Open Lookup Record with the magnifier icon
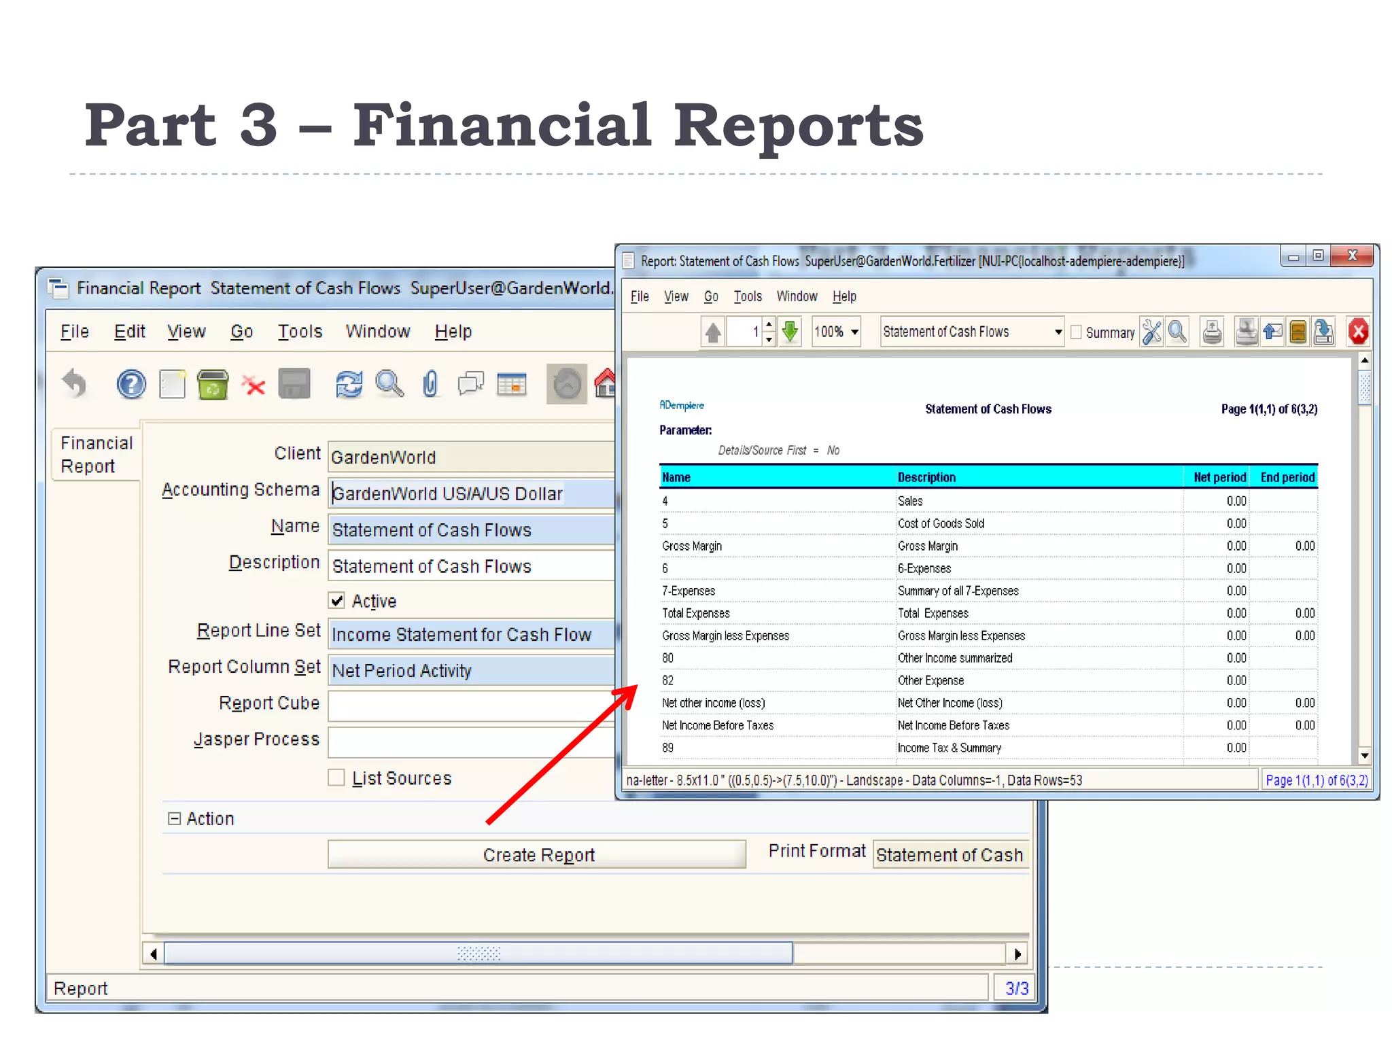 tap(389, 384)
